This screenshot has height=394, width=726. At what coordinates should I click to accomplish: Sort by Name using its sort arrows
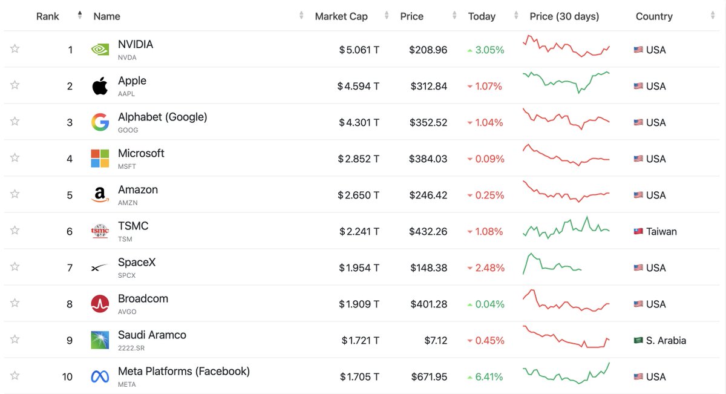click(301, 16)
